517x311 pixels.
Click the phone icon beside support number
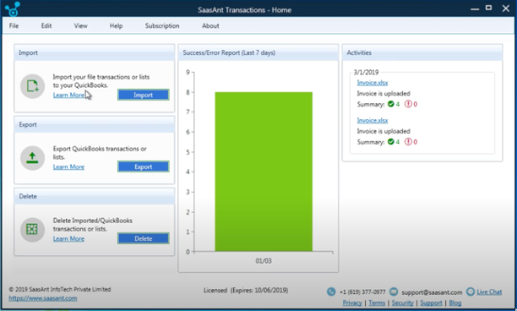[331, 292]
